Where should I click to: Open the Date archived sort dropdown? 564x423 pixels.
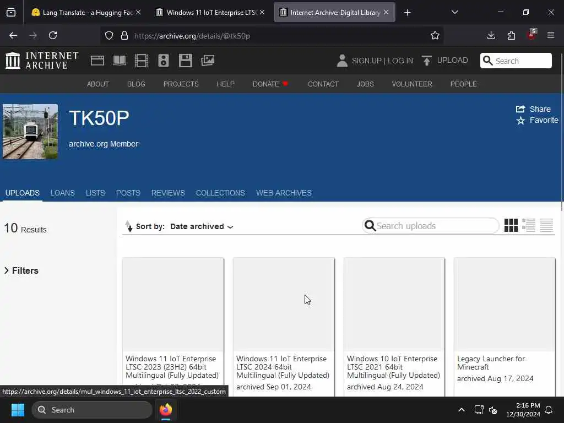[202, 226]
